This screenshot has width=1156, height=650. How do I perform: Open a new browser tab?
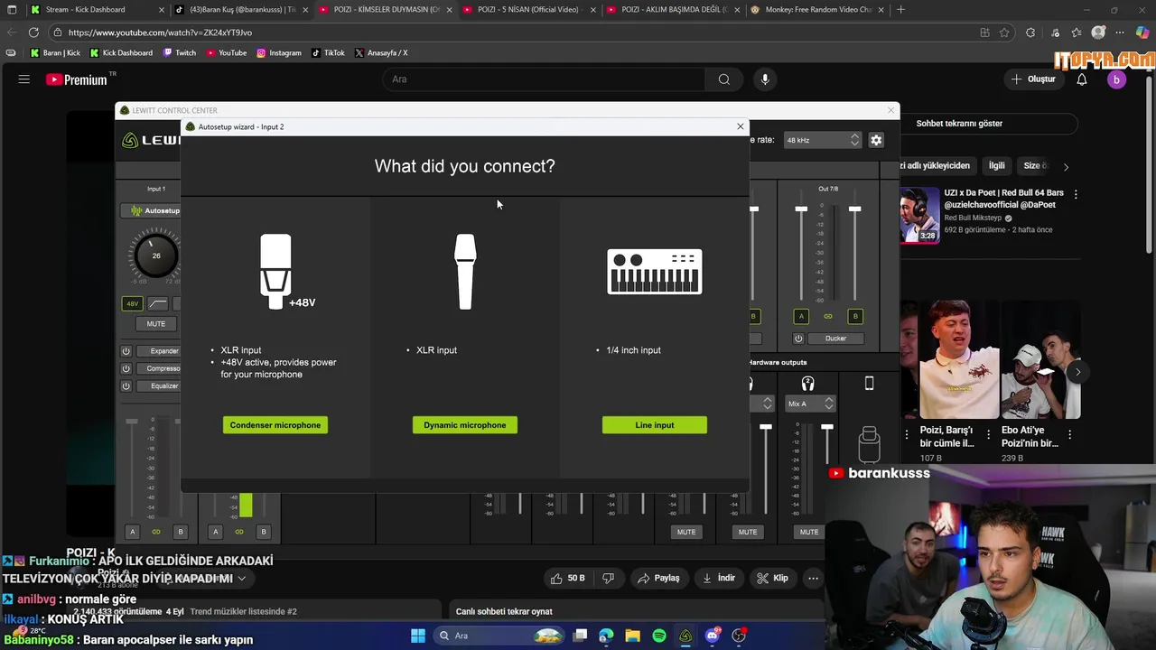pyautogui.click(x=900, y=10)
